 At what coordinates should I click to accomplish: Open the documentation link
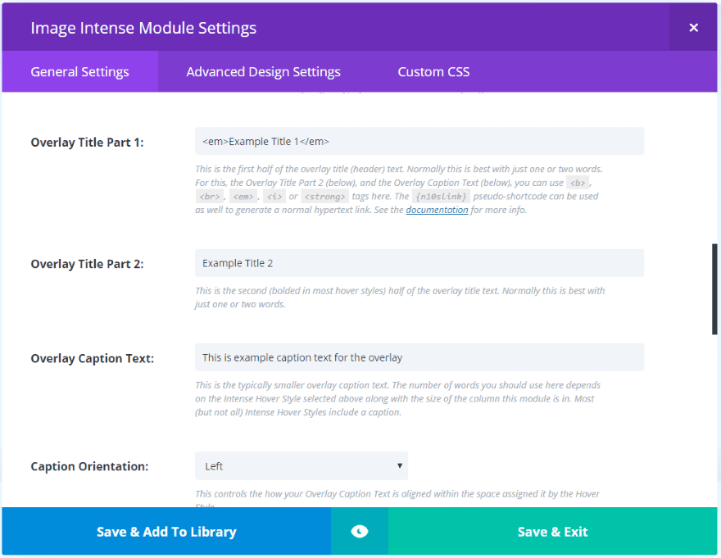click(x=438, y=210)
